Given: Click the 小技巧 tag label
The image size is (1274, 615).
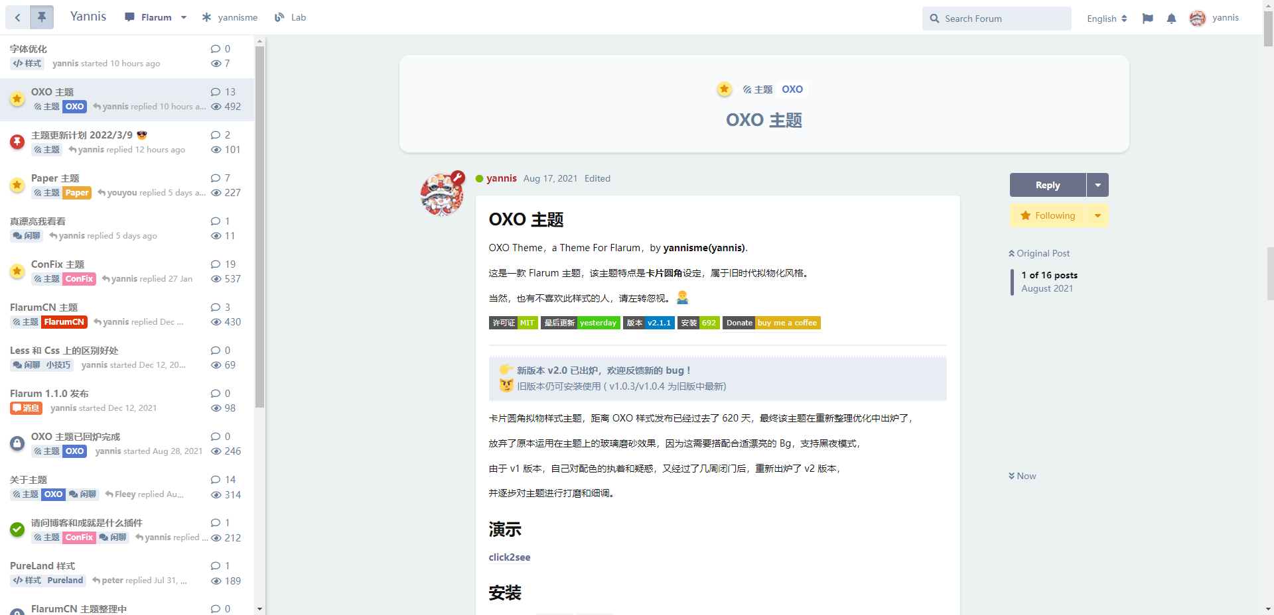Looking at the screenshot, I should tap(58, 365).
